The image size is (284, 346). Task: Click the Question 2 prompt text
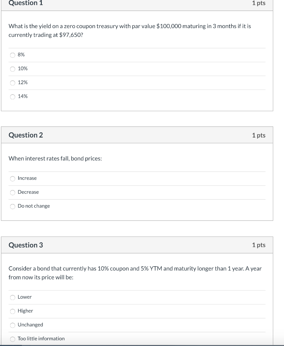click(55, 158)
